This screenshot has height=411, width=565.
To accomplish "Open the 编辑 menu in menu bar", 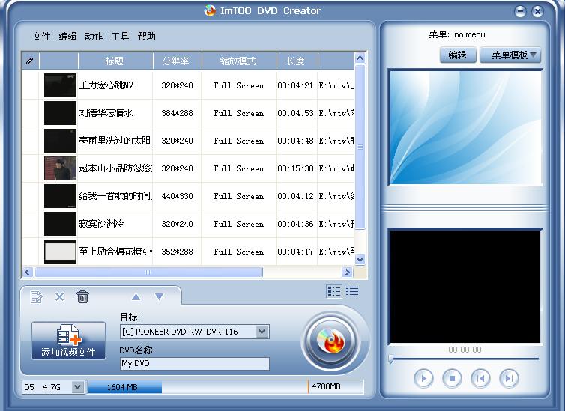I will coord(67,37).
